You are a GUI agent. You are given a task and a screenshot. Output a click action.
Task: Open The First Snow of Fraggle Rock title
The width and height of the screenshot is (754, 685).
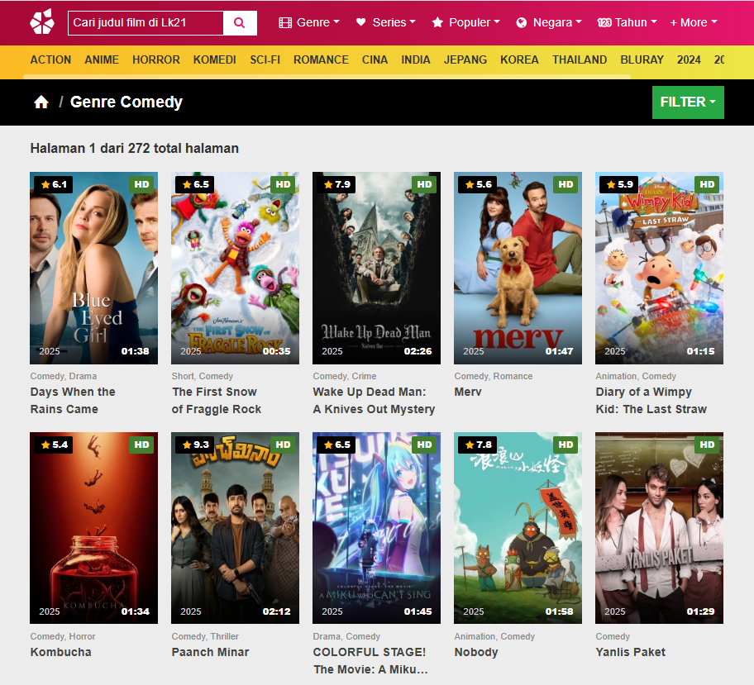coord(217,401)
